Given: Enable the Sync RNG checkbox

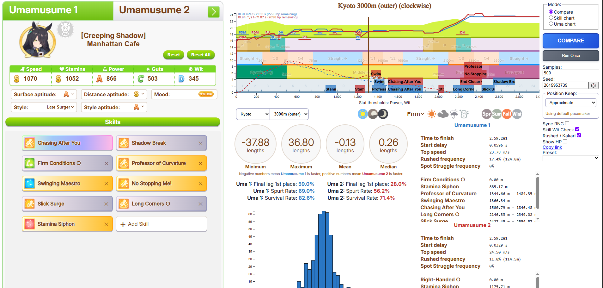Looking at the screenshot, I should (x=567, y=123).
